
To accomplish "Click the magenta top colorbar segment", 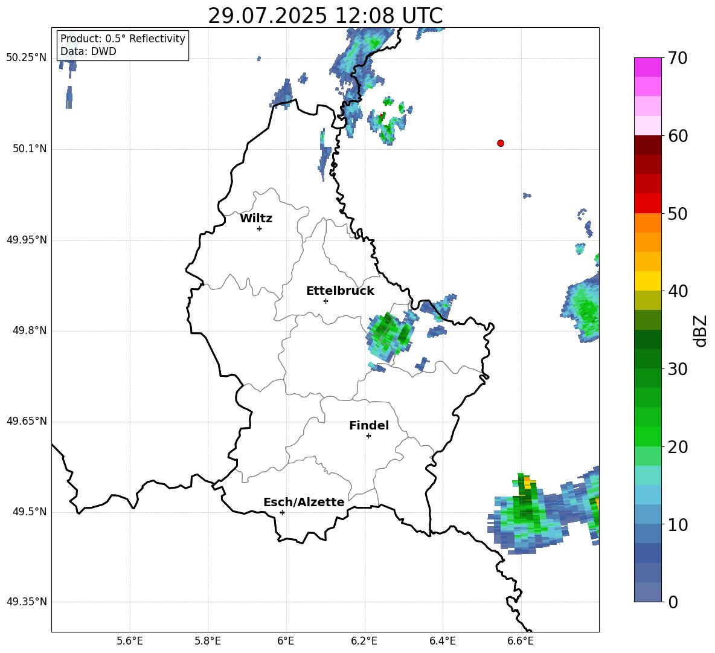I will pyautogui.click(x=647, y=67).
